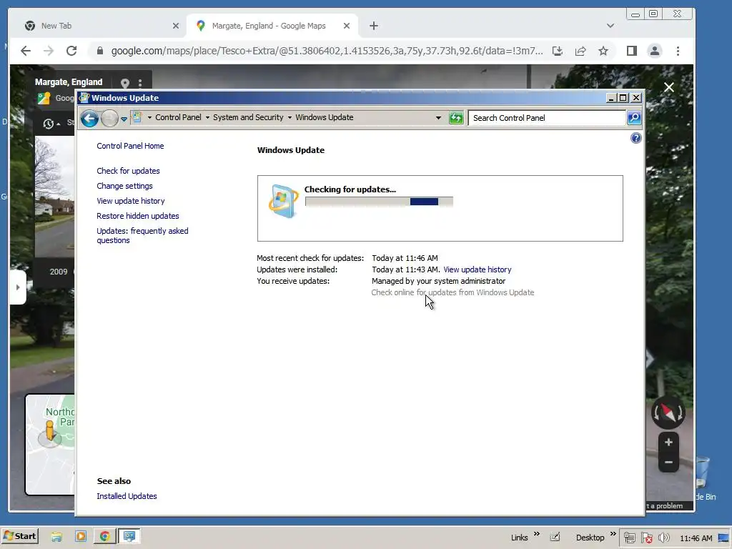Viewport: 732px width, 549px height.
Task: Click Restore hidden updates link
Action: [138, 216]
